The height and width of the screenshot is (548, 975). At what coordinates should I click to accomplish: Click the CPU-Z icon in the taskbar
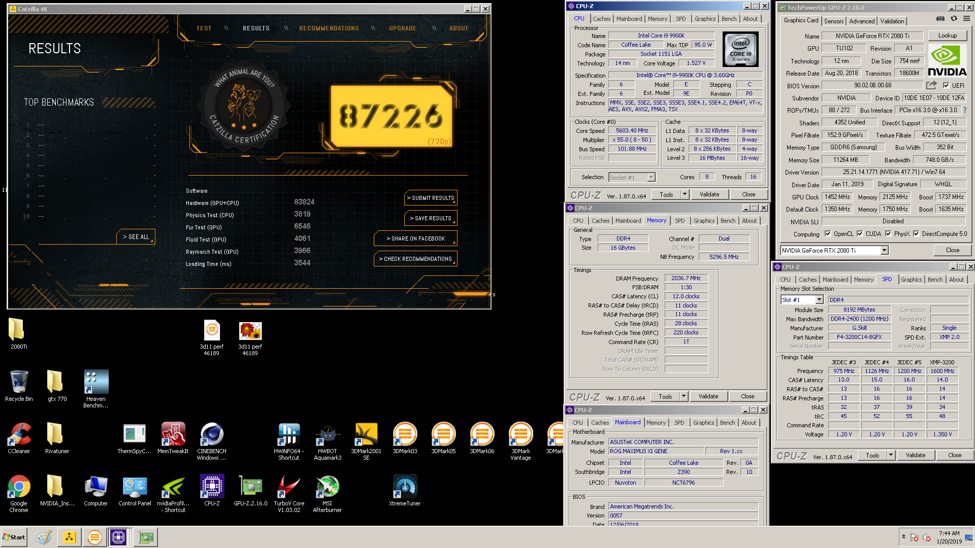(x=118, y=537)
